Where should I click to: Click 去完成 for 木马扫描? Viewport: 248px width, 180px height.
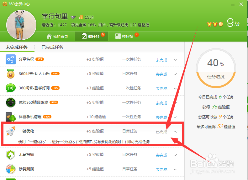[x=161, y=155]
